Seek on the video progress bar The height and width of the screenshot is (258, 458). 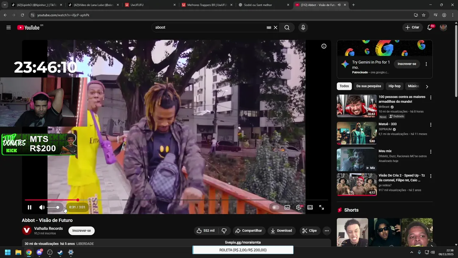click(176, 200)
